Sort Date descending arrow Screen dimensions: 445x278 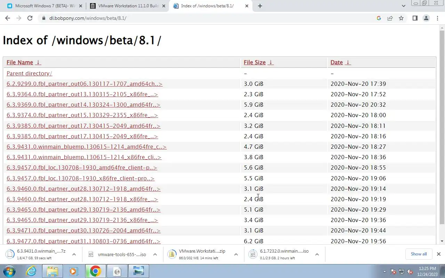coord(348,63)
